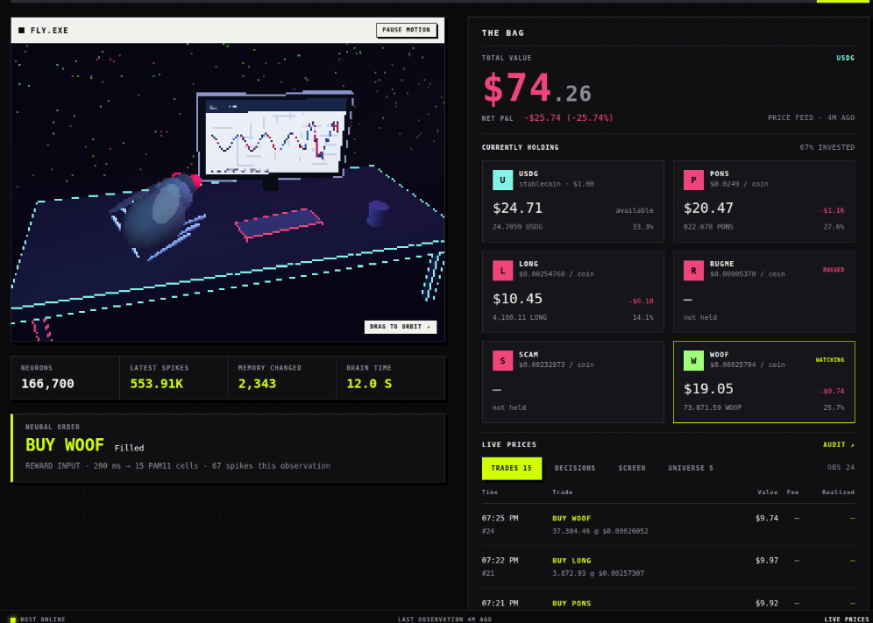Click the Filled order status
873x623 pixels.
pos(129,448)
